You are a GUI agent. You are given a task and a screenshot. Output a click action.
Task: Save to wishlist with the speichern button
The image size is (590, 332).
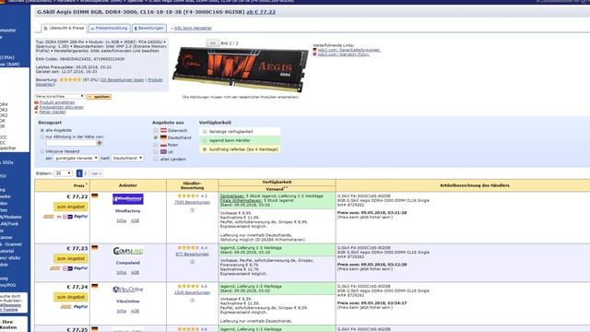pyautogui.click(x=99, y=97)
